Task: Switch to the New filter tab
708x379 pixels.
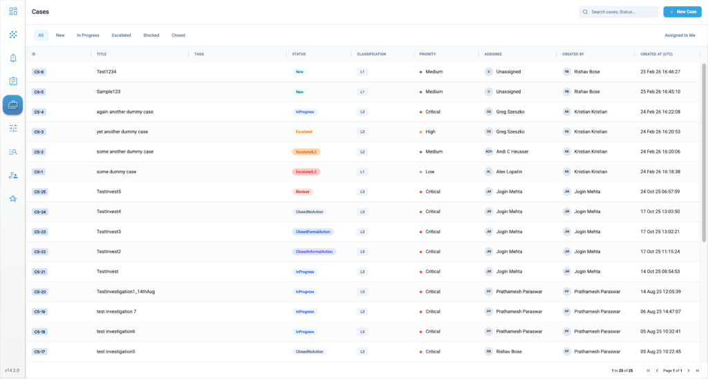Action: 60,35
